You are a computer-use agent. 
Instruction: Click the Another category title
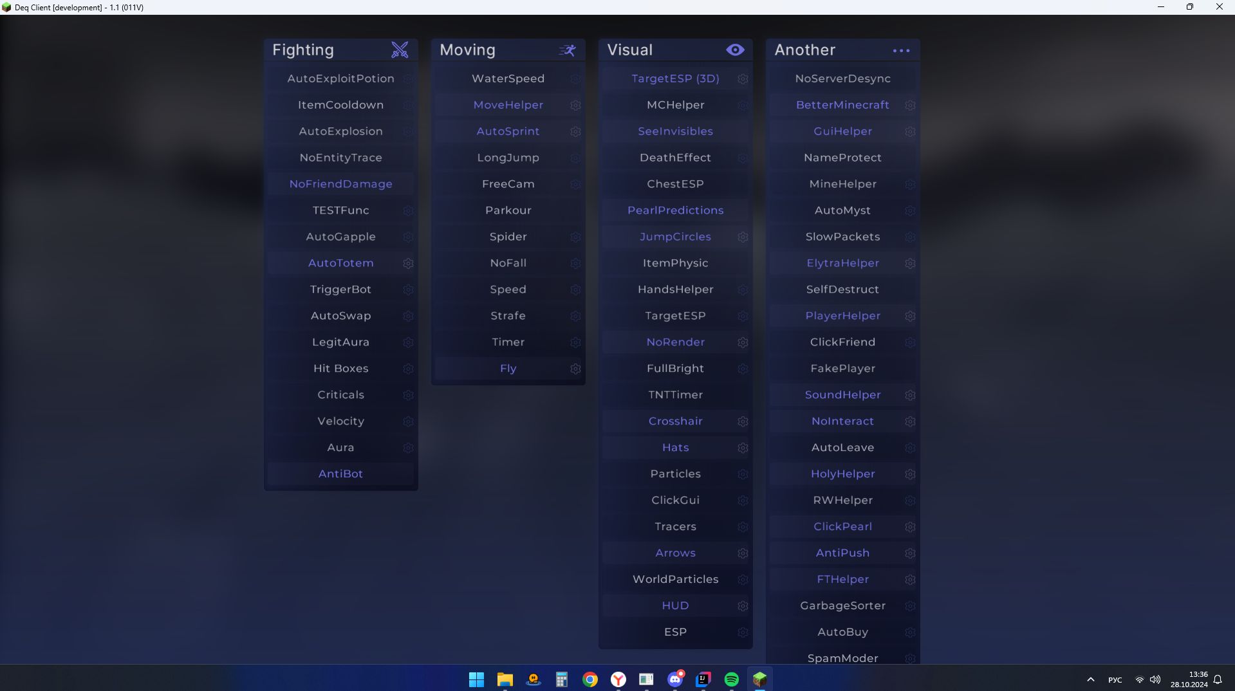click(805, 50)
